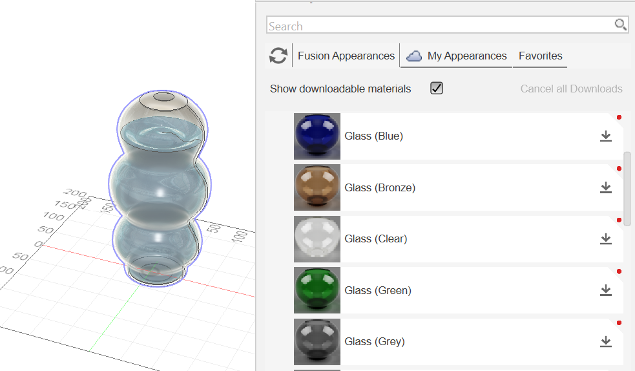Switch to the My Appearances tab
635x371 pixels.
[466, 56]
